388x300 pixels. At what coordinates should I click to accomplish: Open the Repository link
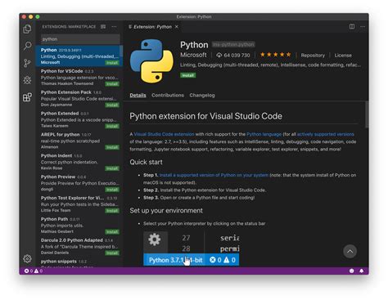click(313, 56)
